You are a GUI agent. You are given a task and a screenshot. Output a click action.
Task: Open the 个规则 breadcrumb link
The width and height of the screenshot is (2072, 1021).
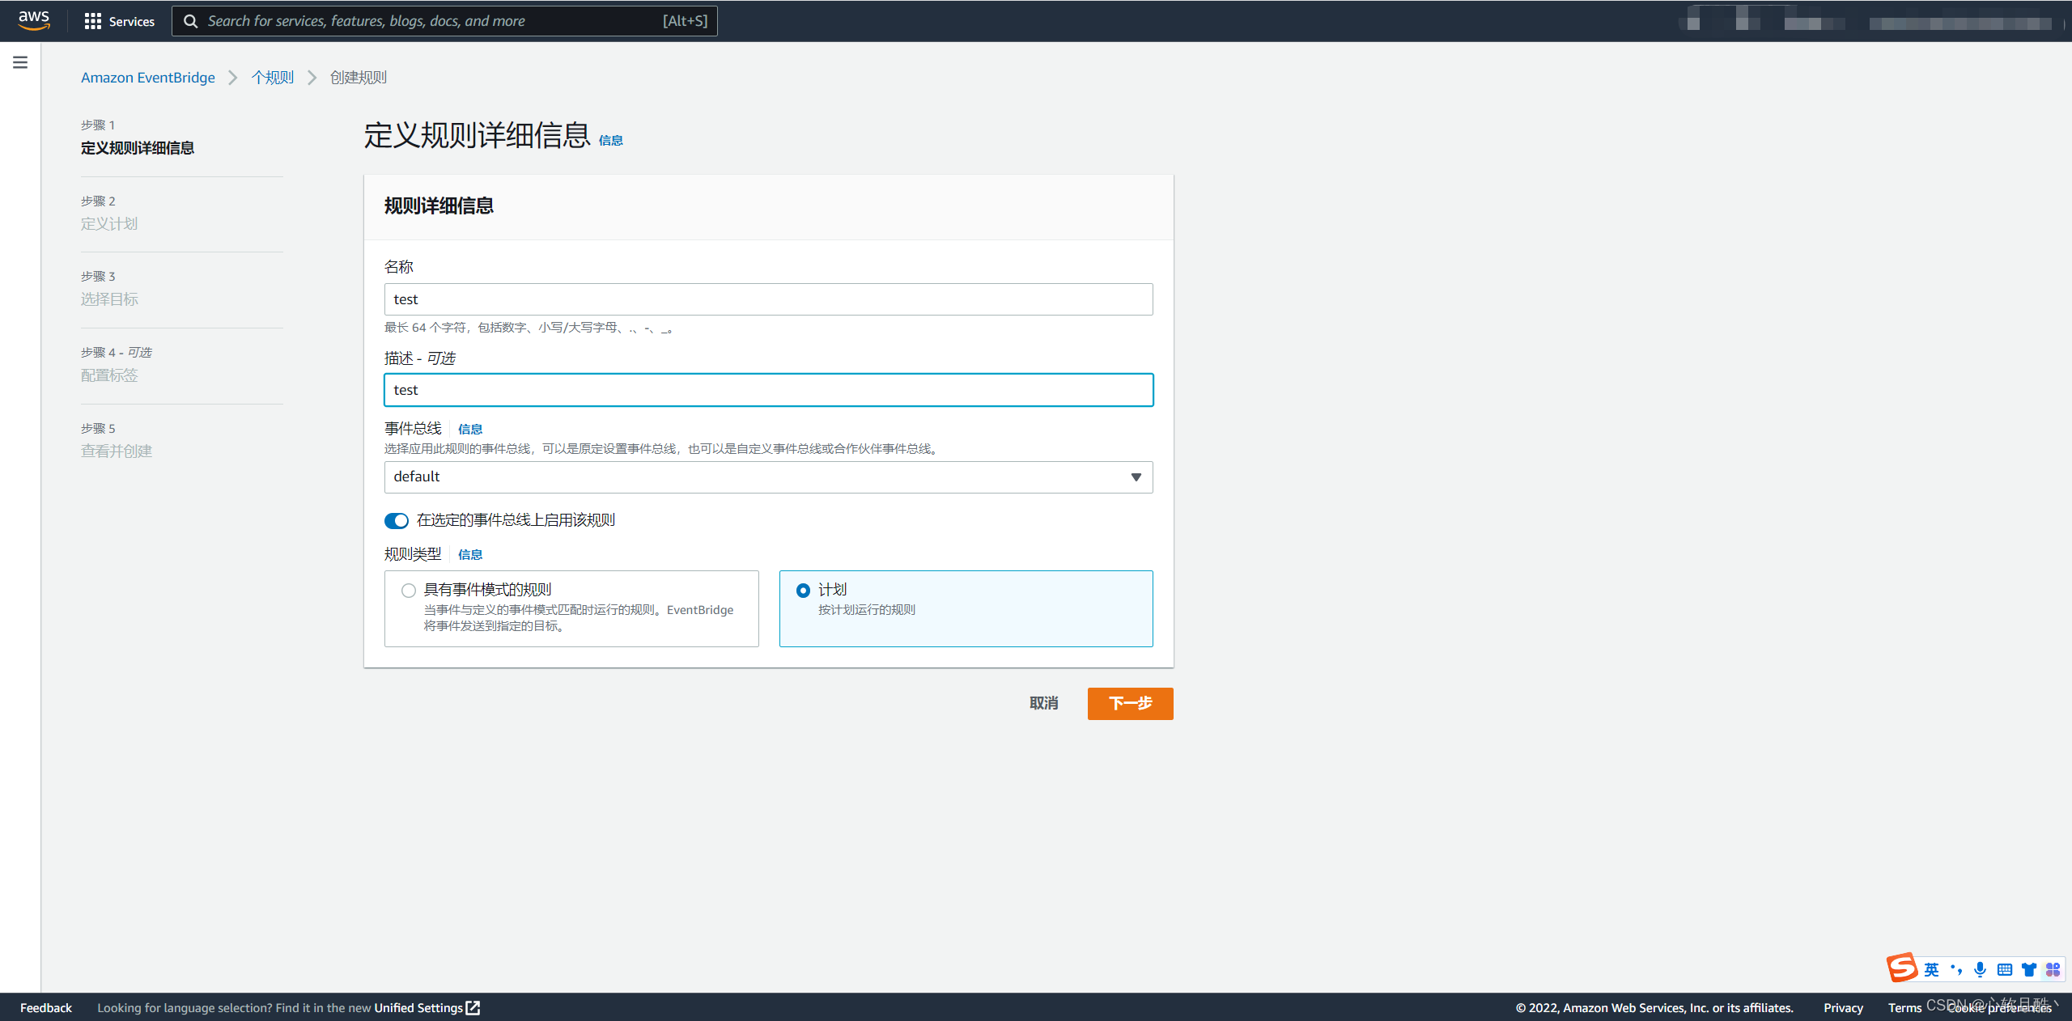[x=273, y=78]
